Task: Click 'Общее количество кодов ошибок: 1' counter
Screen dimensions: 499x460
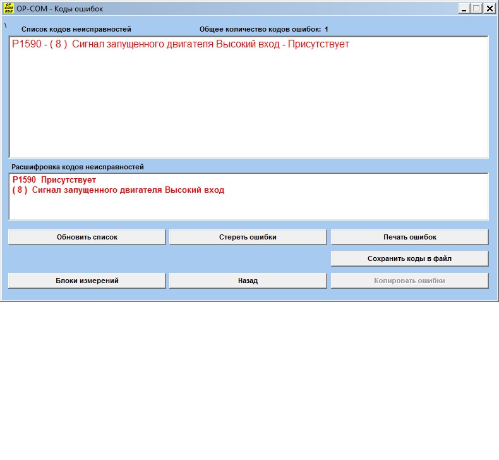Action: [263, 29]
